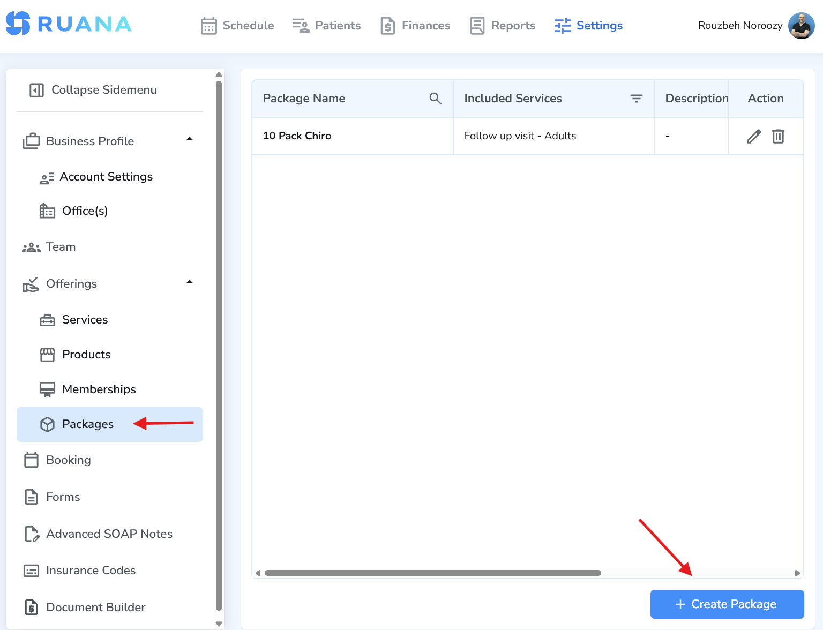The height and width of the screenshot is (630, 823).
Task: Click the sidebar scroll down arrow
Action: [219, 624]
